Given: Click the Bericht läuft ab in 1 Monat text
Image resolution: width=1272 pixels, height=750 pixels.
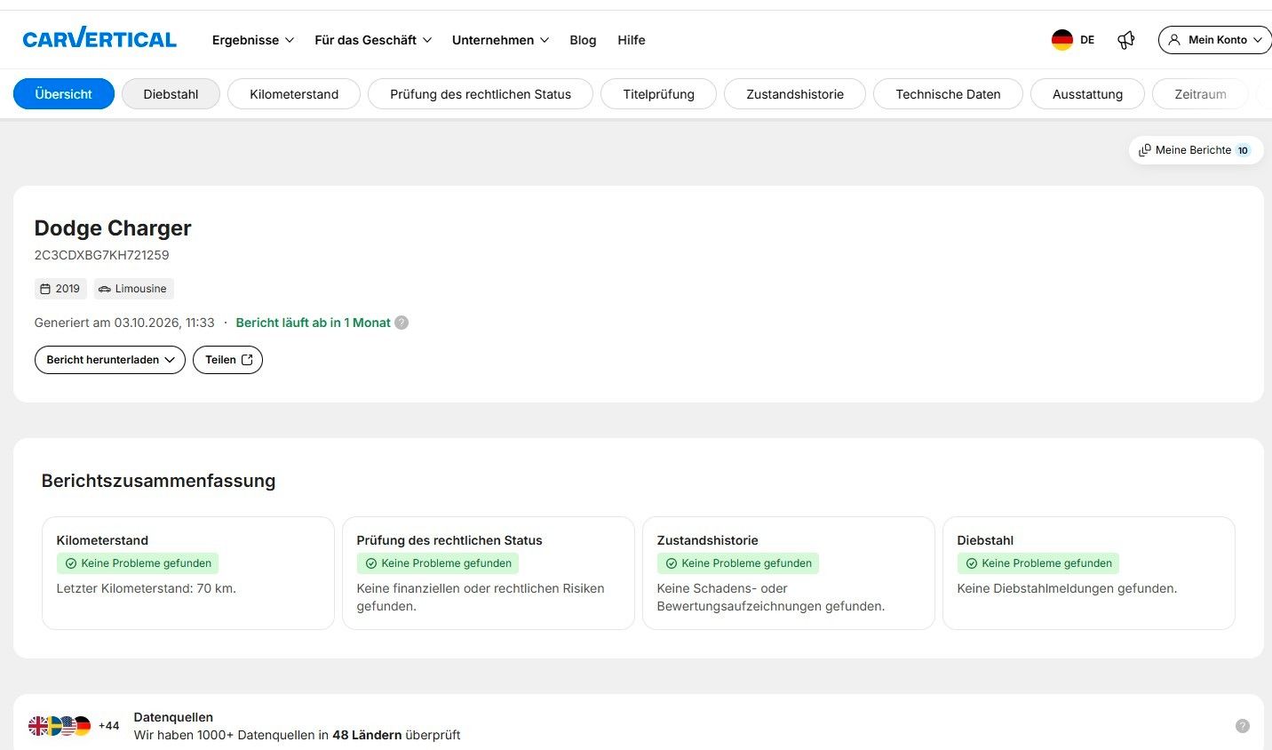Looking at the screenshot, I should coord(313,323).
